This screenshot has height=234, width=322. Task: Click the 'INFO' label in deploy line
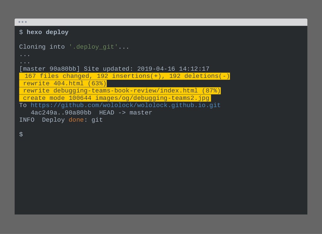tap(27, 120)
